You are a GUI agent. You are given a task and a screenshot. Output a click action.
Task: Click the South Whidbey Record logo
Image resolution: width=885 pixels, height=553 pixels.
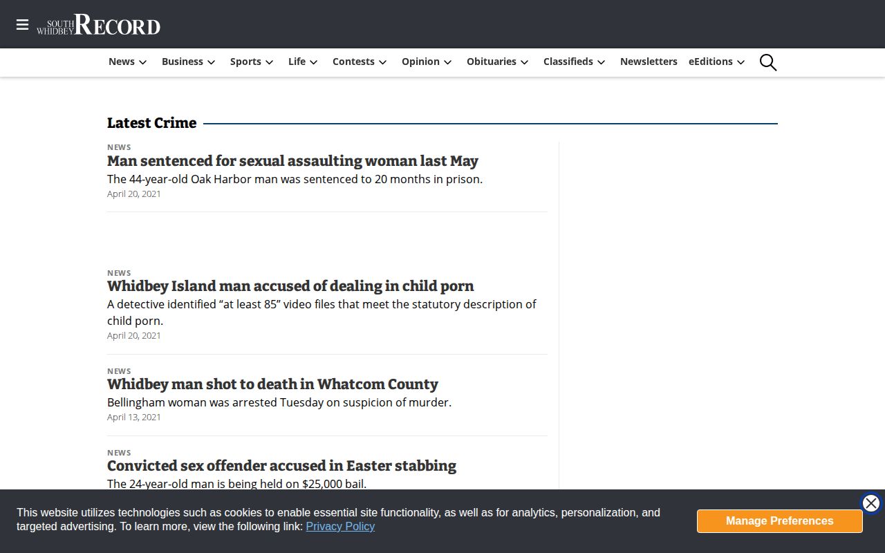98,25
